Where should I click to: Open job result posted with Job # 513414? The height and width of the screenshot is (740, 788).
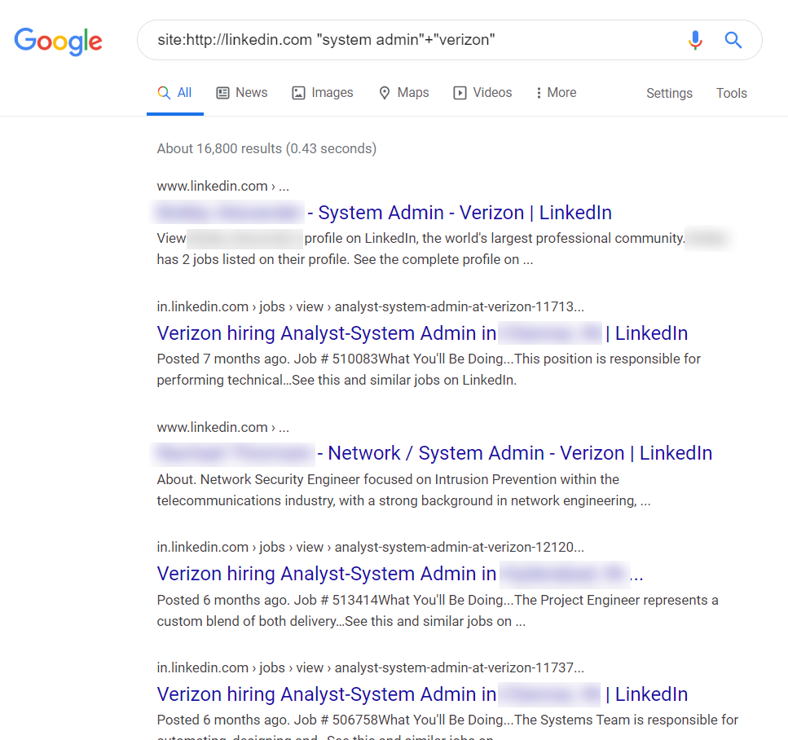pyautogui.click(x=400, y=574)
